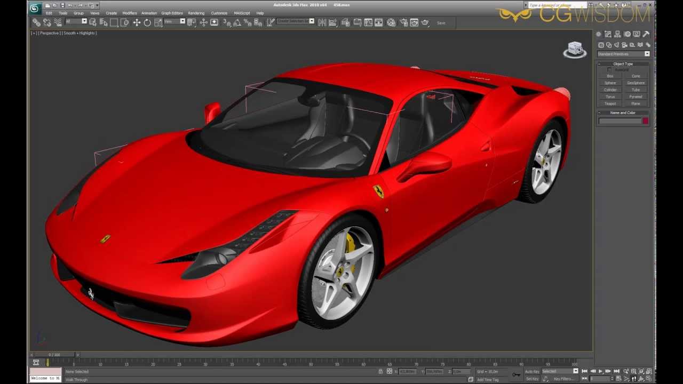Click the Align tool

coord(332,22)
